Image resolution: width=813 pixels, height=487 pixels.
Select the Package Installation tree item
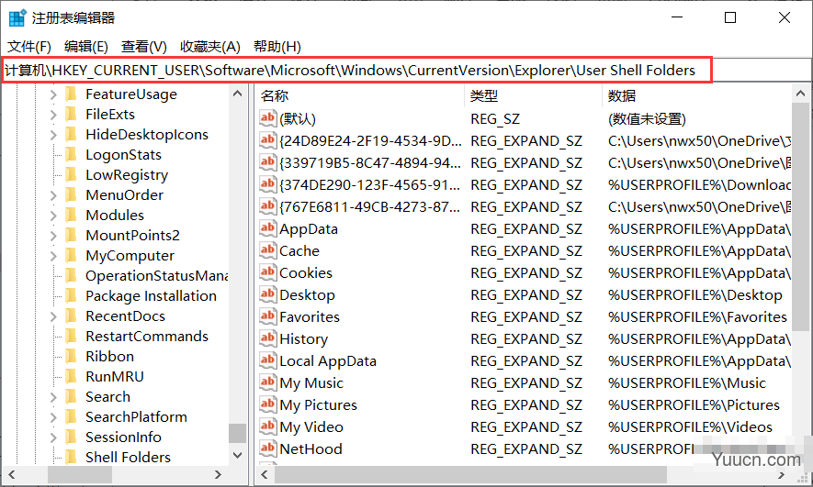(151, 296)
